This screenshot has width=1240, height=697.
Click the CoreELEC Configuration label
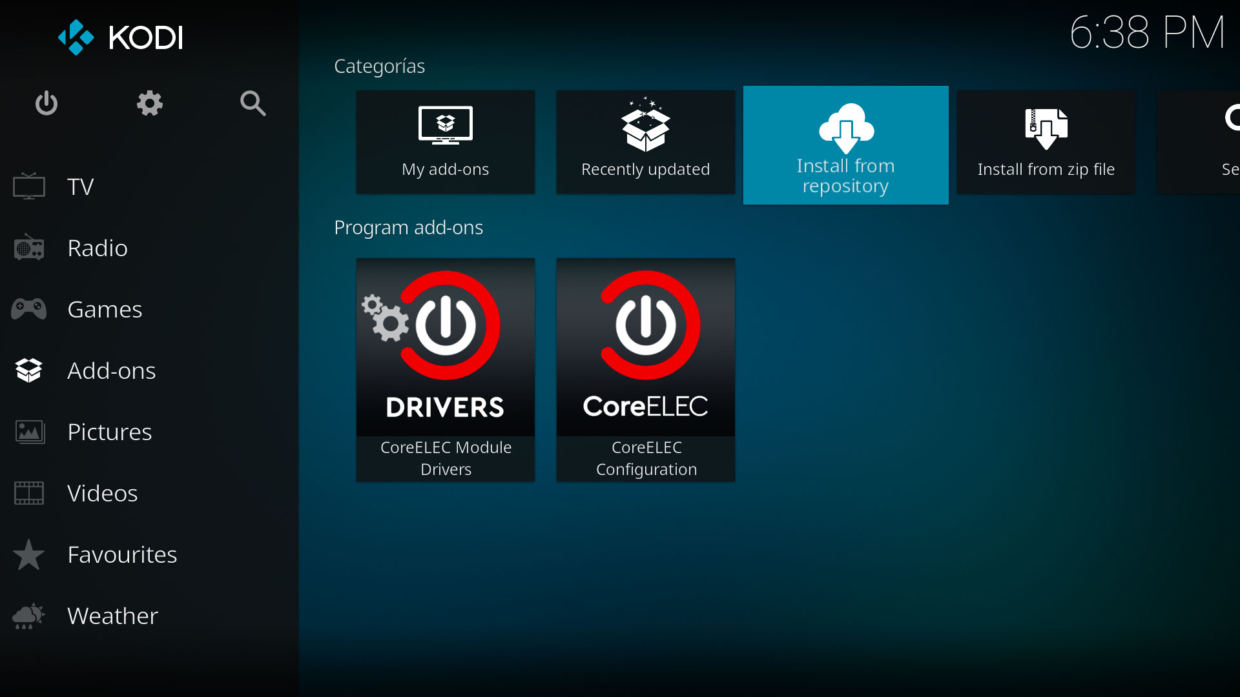646,458
